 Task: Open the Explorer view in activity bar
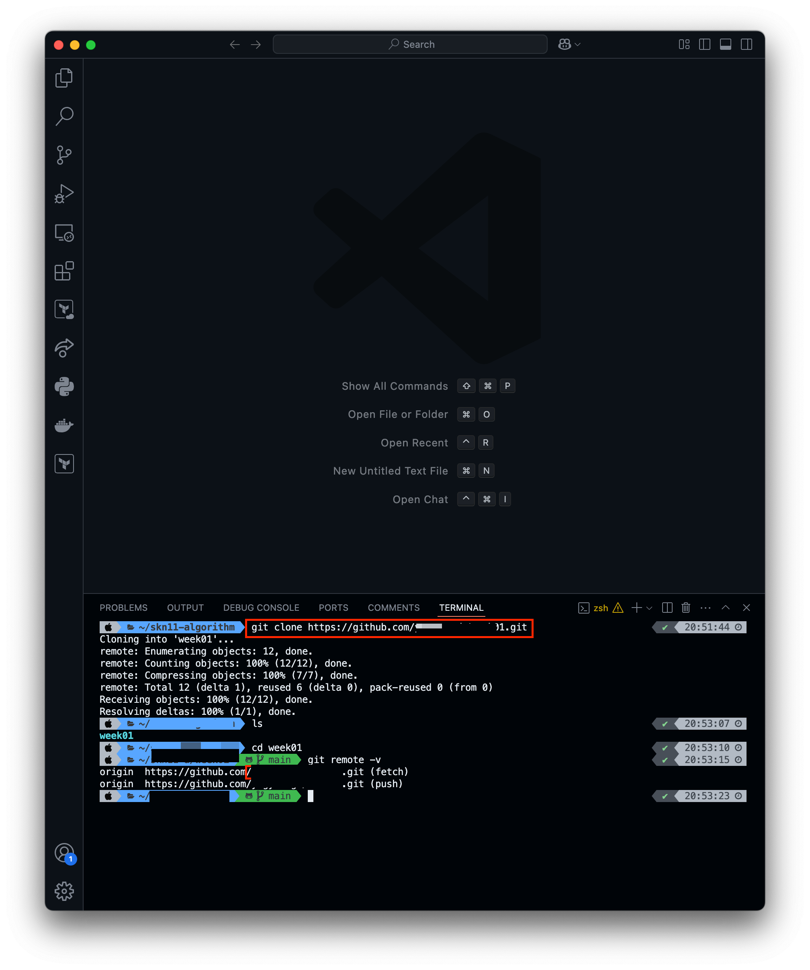point(64,78)
